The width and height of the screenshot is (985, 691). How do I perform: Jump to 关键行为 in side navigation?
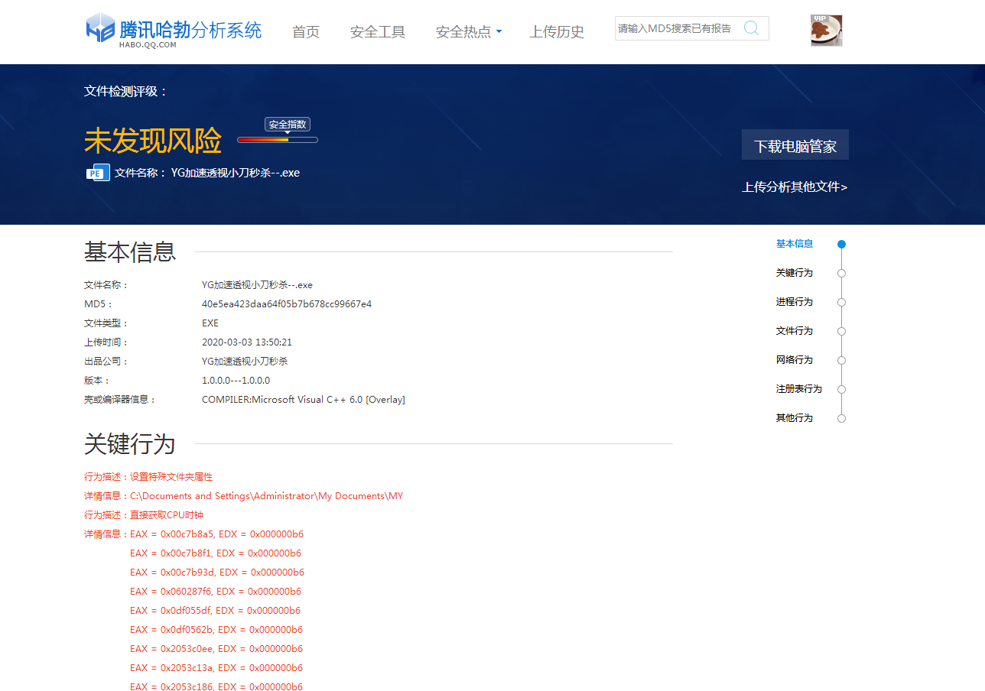coord(795,273)
